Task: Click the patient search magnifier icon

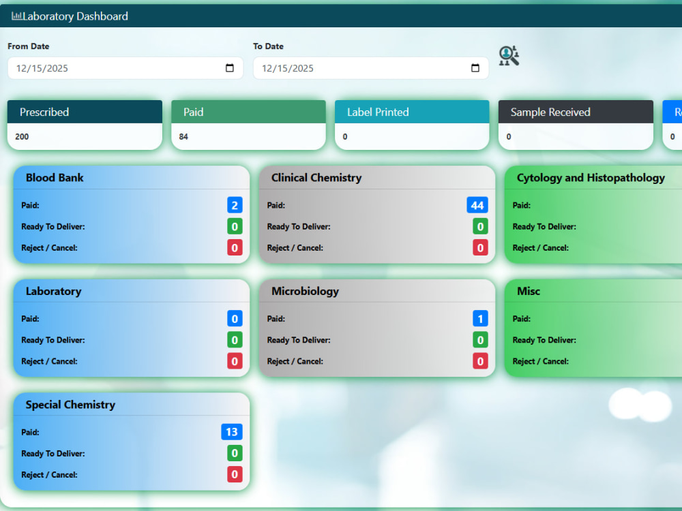Action: pos(509,56)
